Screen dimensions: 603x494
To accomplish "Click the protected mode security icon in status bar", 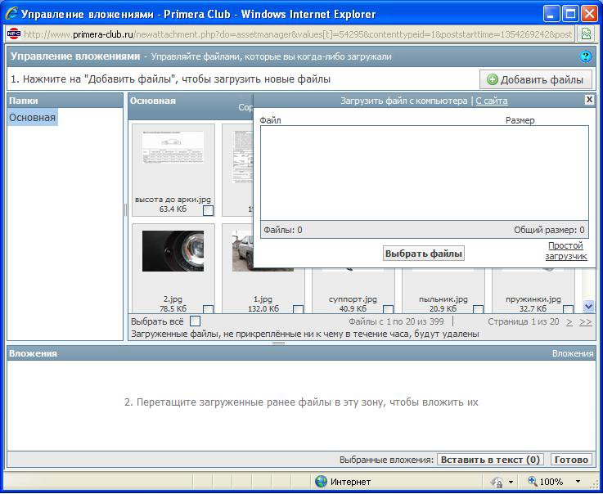I will pos(497,482).
